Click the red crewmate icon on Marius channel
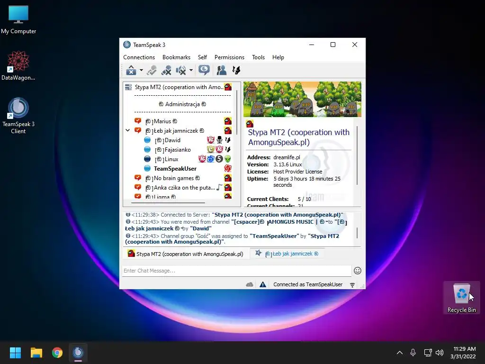Image resolution: width=485 pixels, height=364 pixels. point(228,121)
